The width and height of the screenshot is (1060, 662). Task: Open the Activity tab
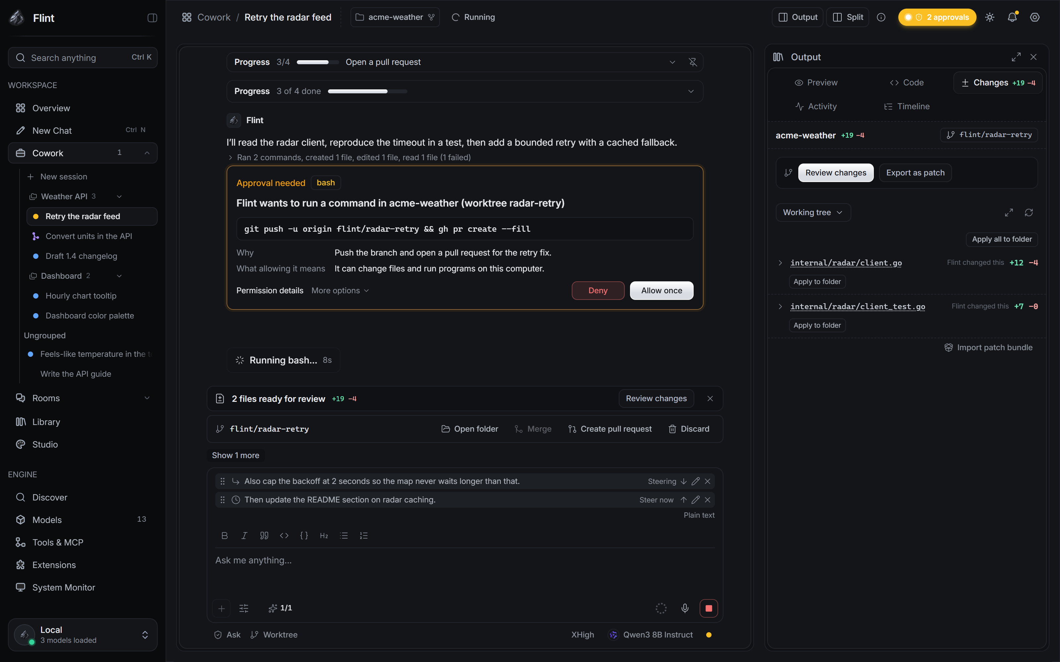[816, 106]
